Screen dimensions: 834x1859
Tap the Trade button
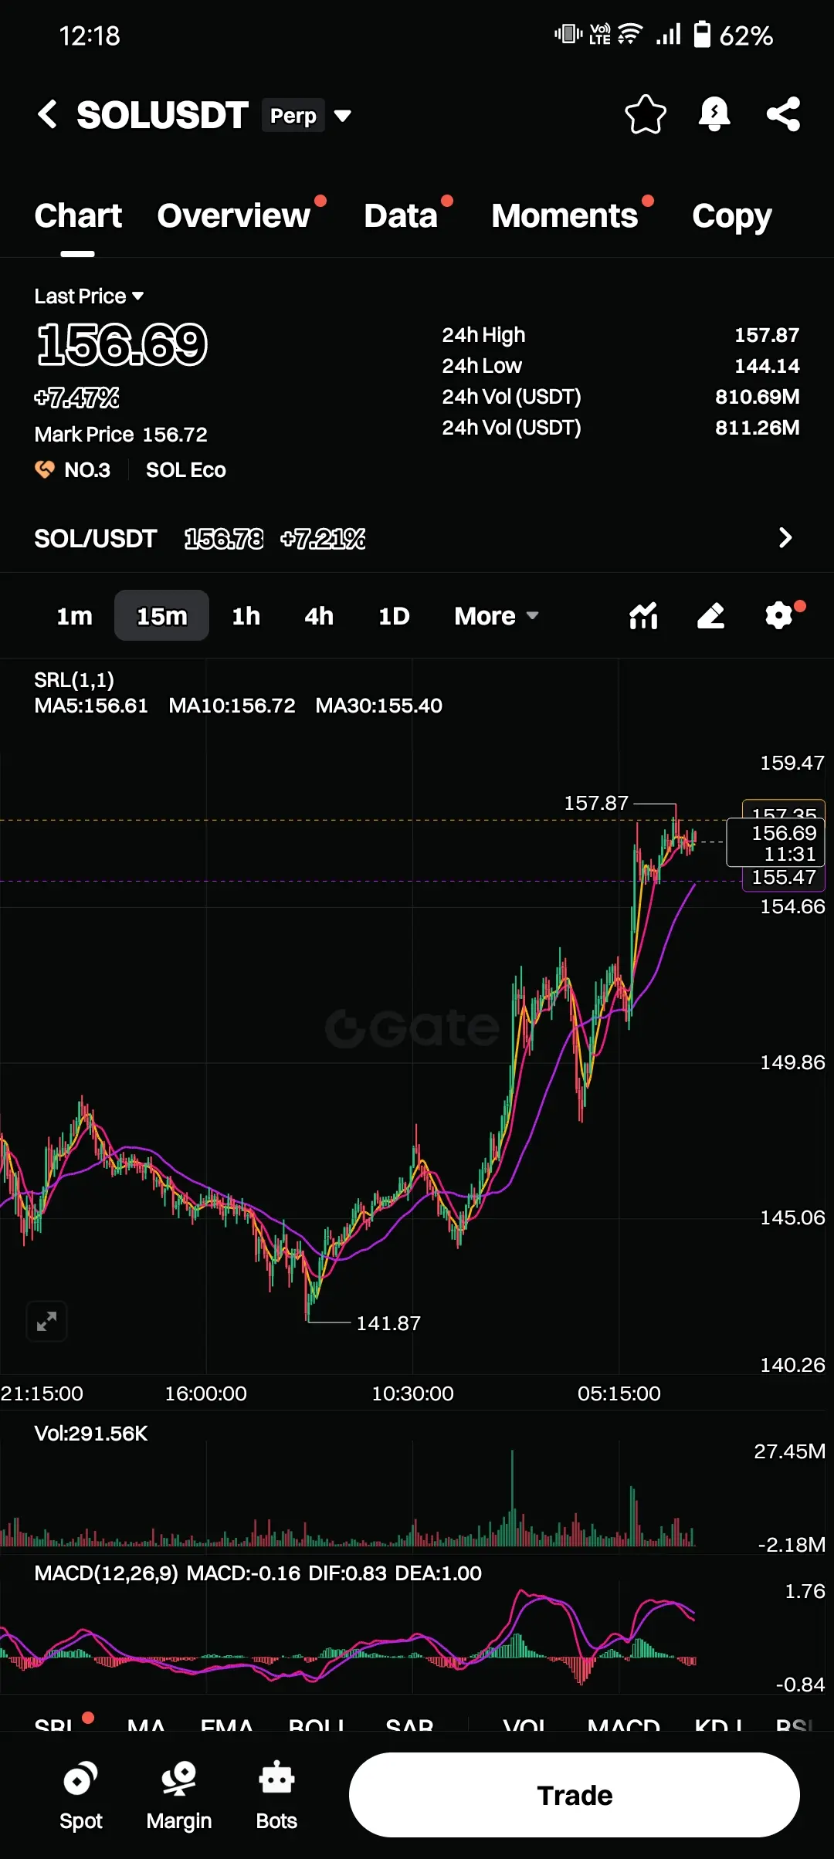click(x=575, y=1795)
